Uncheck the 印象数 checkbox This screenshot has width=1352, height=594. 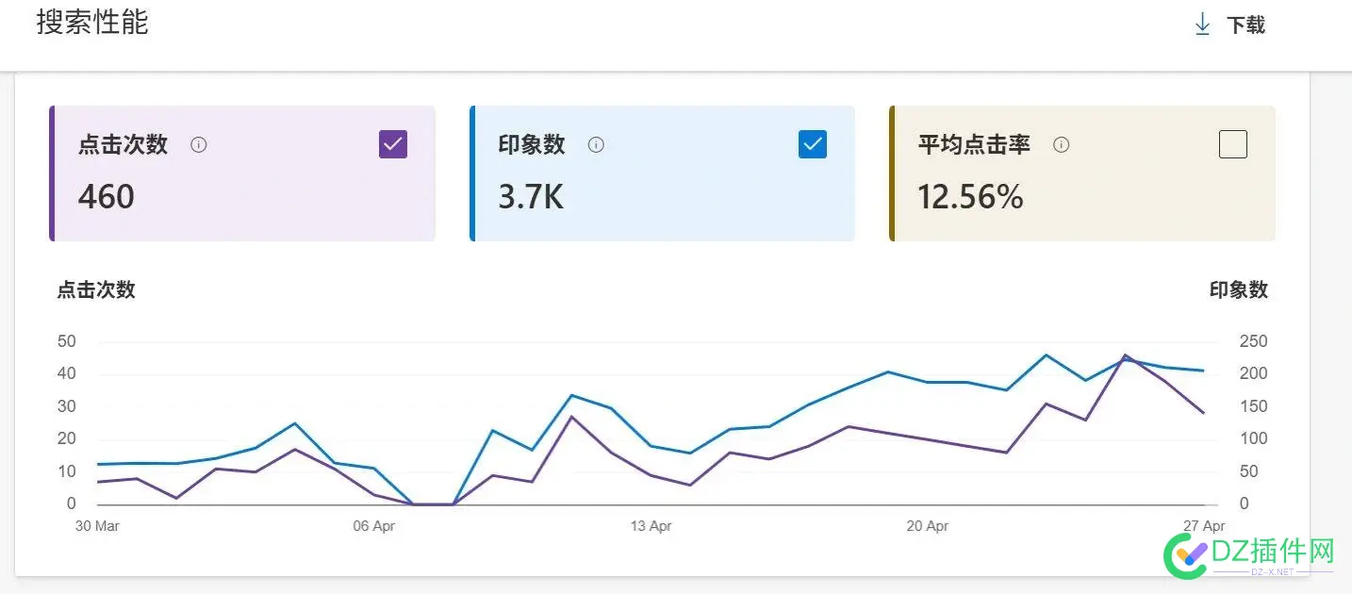coord(812,143)
